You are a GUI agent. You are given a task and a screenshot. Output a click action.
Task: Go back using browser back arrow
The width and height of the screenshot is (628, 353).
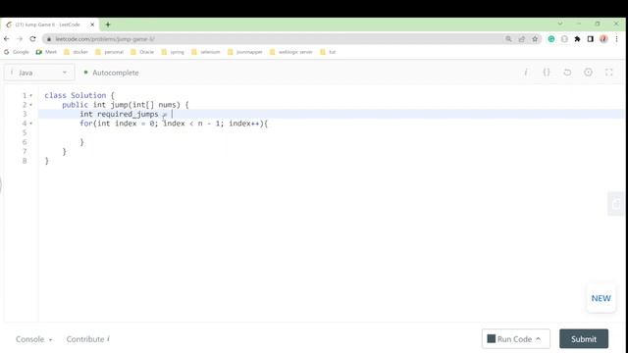tap(7, 39)
